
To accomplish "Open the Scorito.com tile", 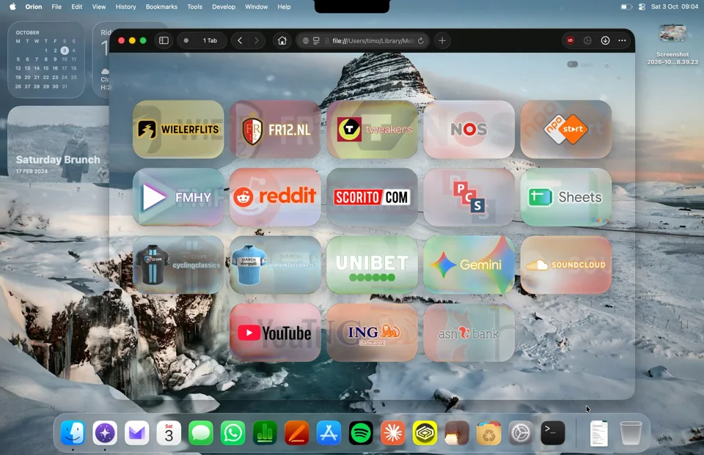I will [x=373, y=197].
